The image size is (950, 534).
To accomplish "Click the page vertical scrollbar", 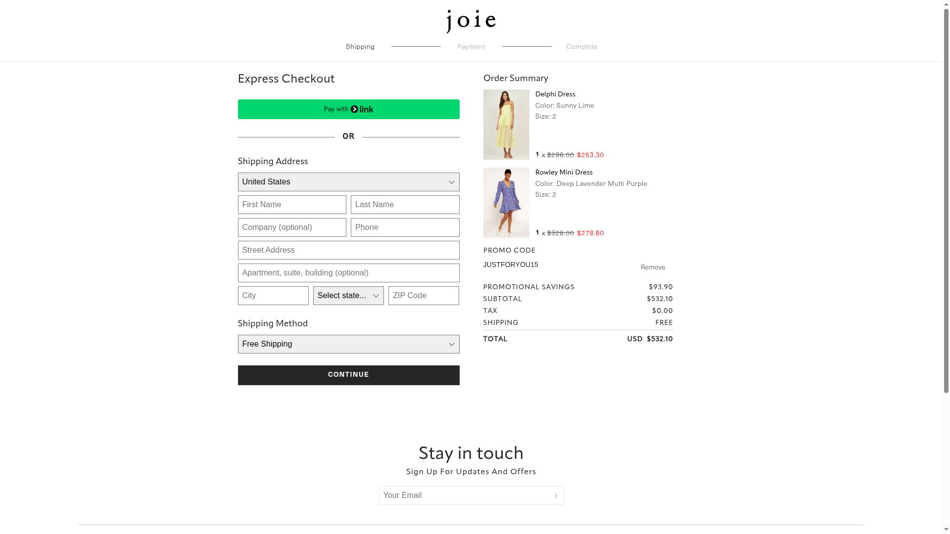I will tap(946, 198).
